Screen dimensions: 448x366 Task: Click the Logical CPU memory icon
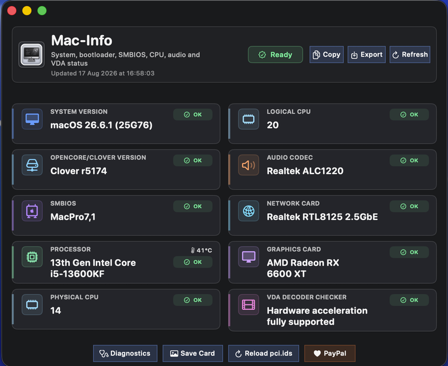(x=249, y=119)
